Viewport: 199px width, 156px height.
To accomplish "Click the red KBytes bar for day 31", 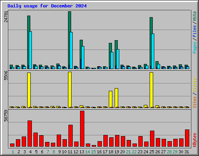I will coord(187,138).
